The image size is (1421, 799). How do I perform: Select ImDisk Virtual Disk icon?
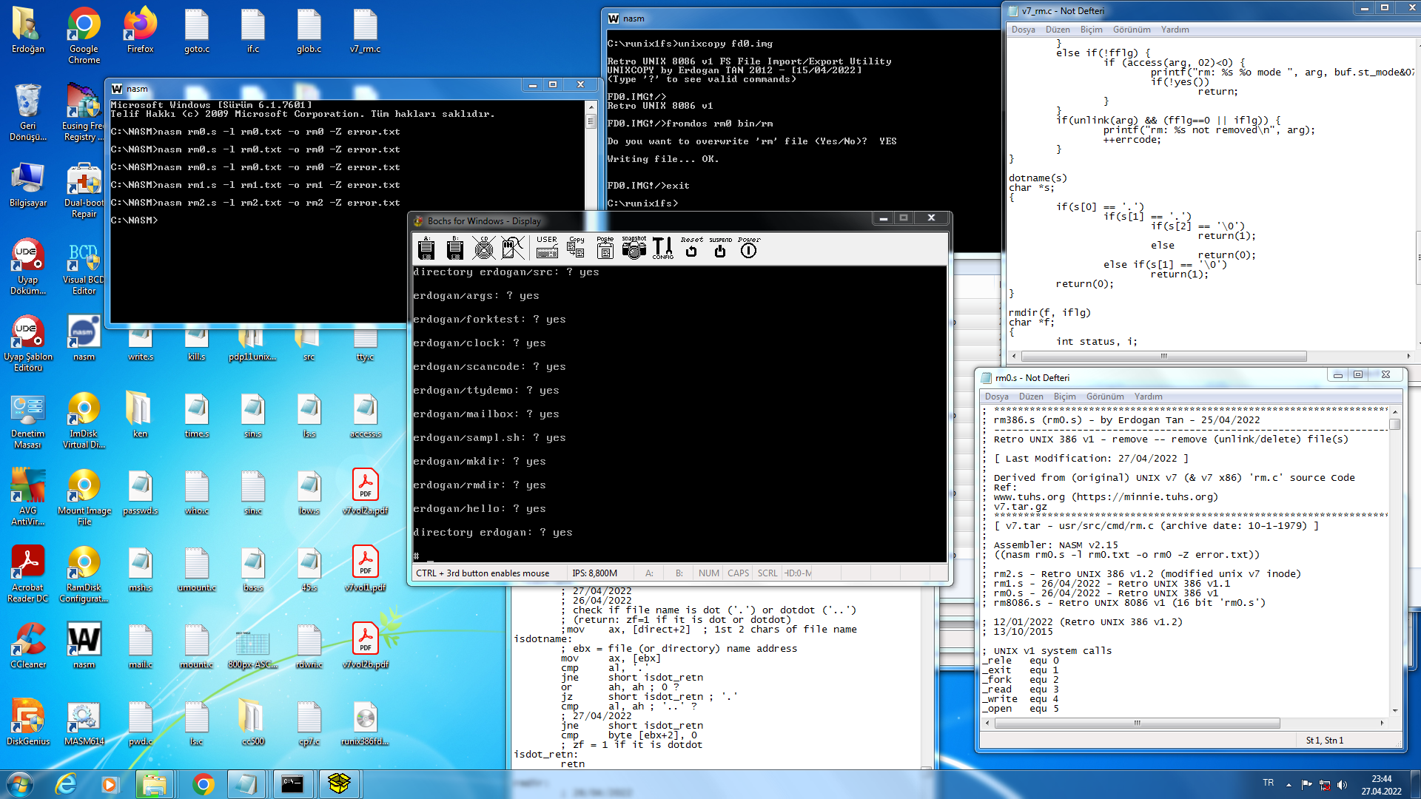84,420
